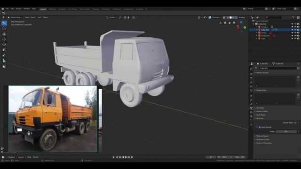Image resolution: width=301 pixels, height=169 pixels.
Task: Click the current frame number field
Action: [x=211, y=157]
